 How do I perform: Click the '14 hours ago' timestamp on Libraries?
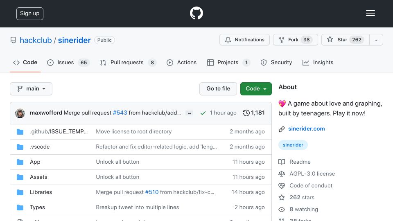(x=248, y=192)
